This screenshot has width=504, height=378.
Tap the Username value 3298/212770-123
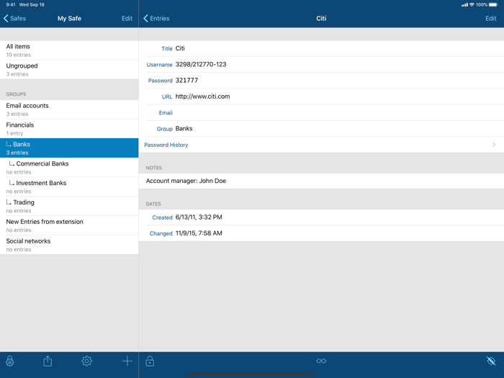coord(201,64)
